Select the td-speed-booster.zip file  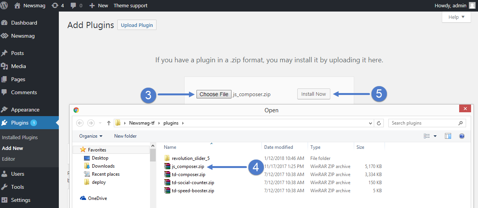click(193, 191)
